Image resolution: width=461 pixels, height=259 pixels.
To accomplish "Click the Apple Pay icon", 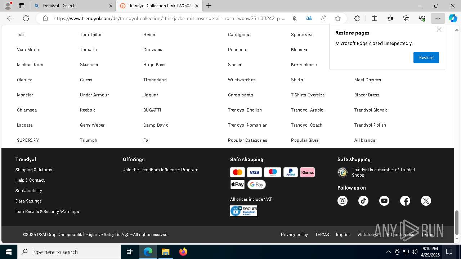I will tap(238, 185).
